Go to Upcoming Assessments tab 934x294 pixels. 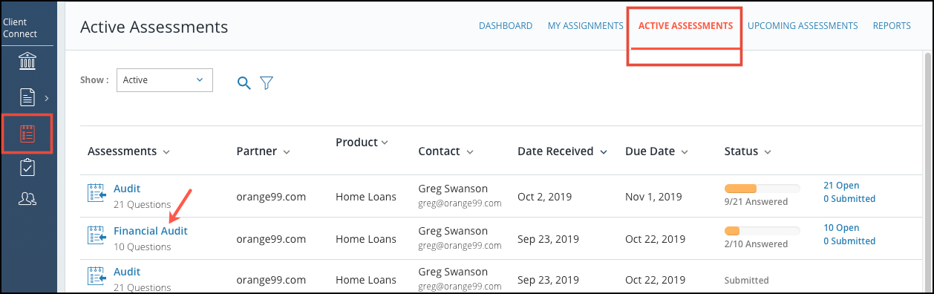point(803,26)
